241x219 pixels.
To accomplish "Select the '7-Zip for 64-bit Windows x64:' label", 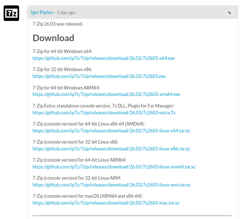I will [63, 51].
